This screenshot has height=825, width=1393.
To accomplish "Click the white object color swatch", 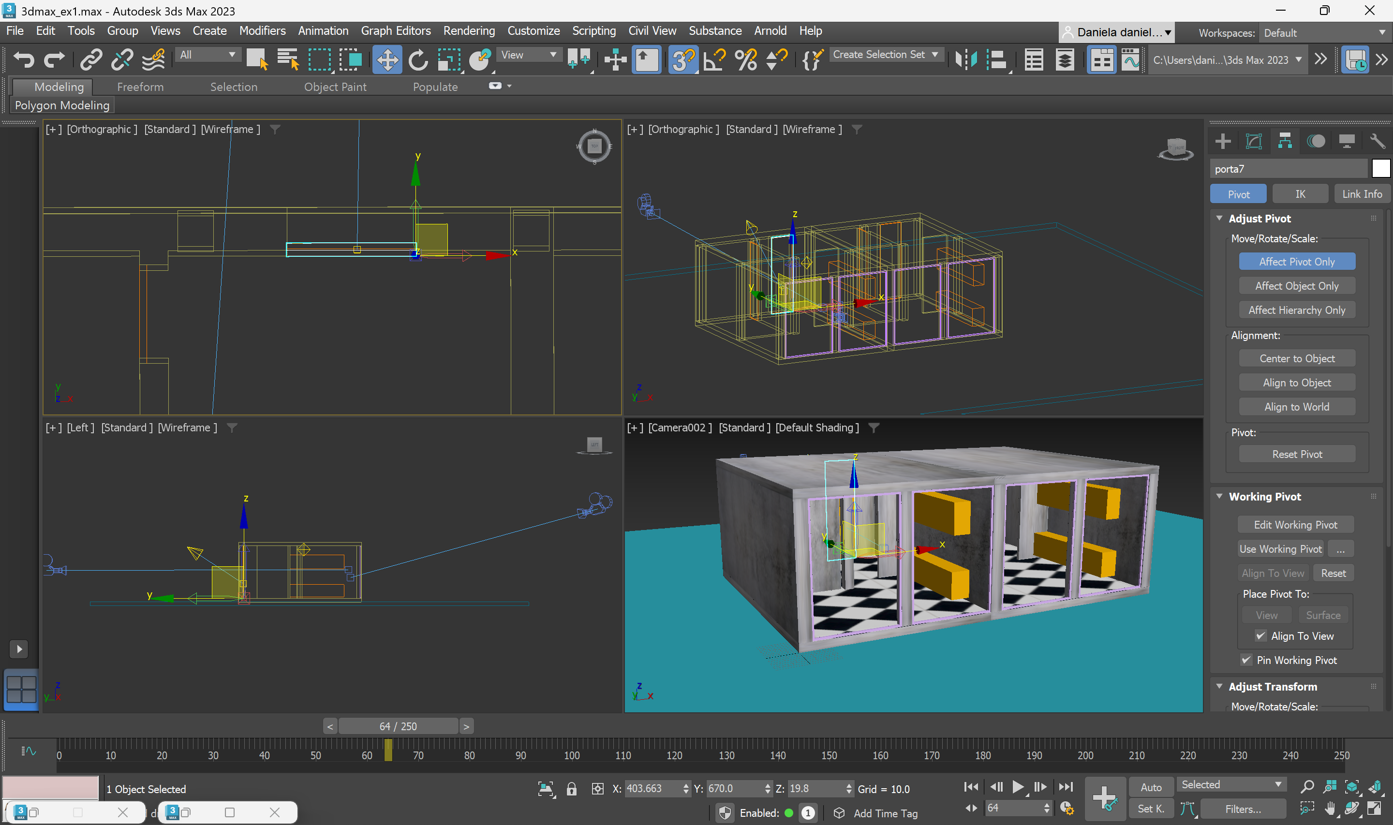I will [1381, 168].
